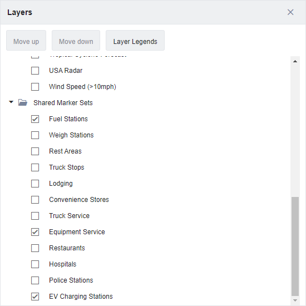The image size is (306, 306).
Task: Select the Weigh Stations layer name
Action: 71,135
